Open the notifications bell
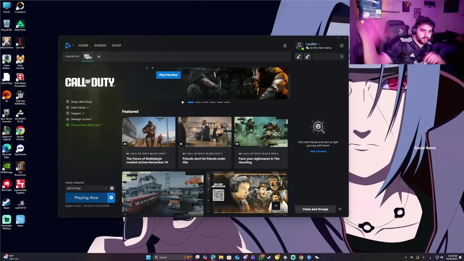The height and width of the screenshot is (261, 464). (x=285, y=45)
